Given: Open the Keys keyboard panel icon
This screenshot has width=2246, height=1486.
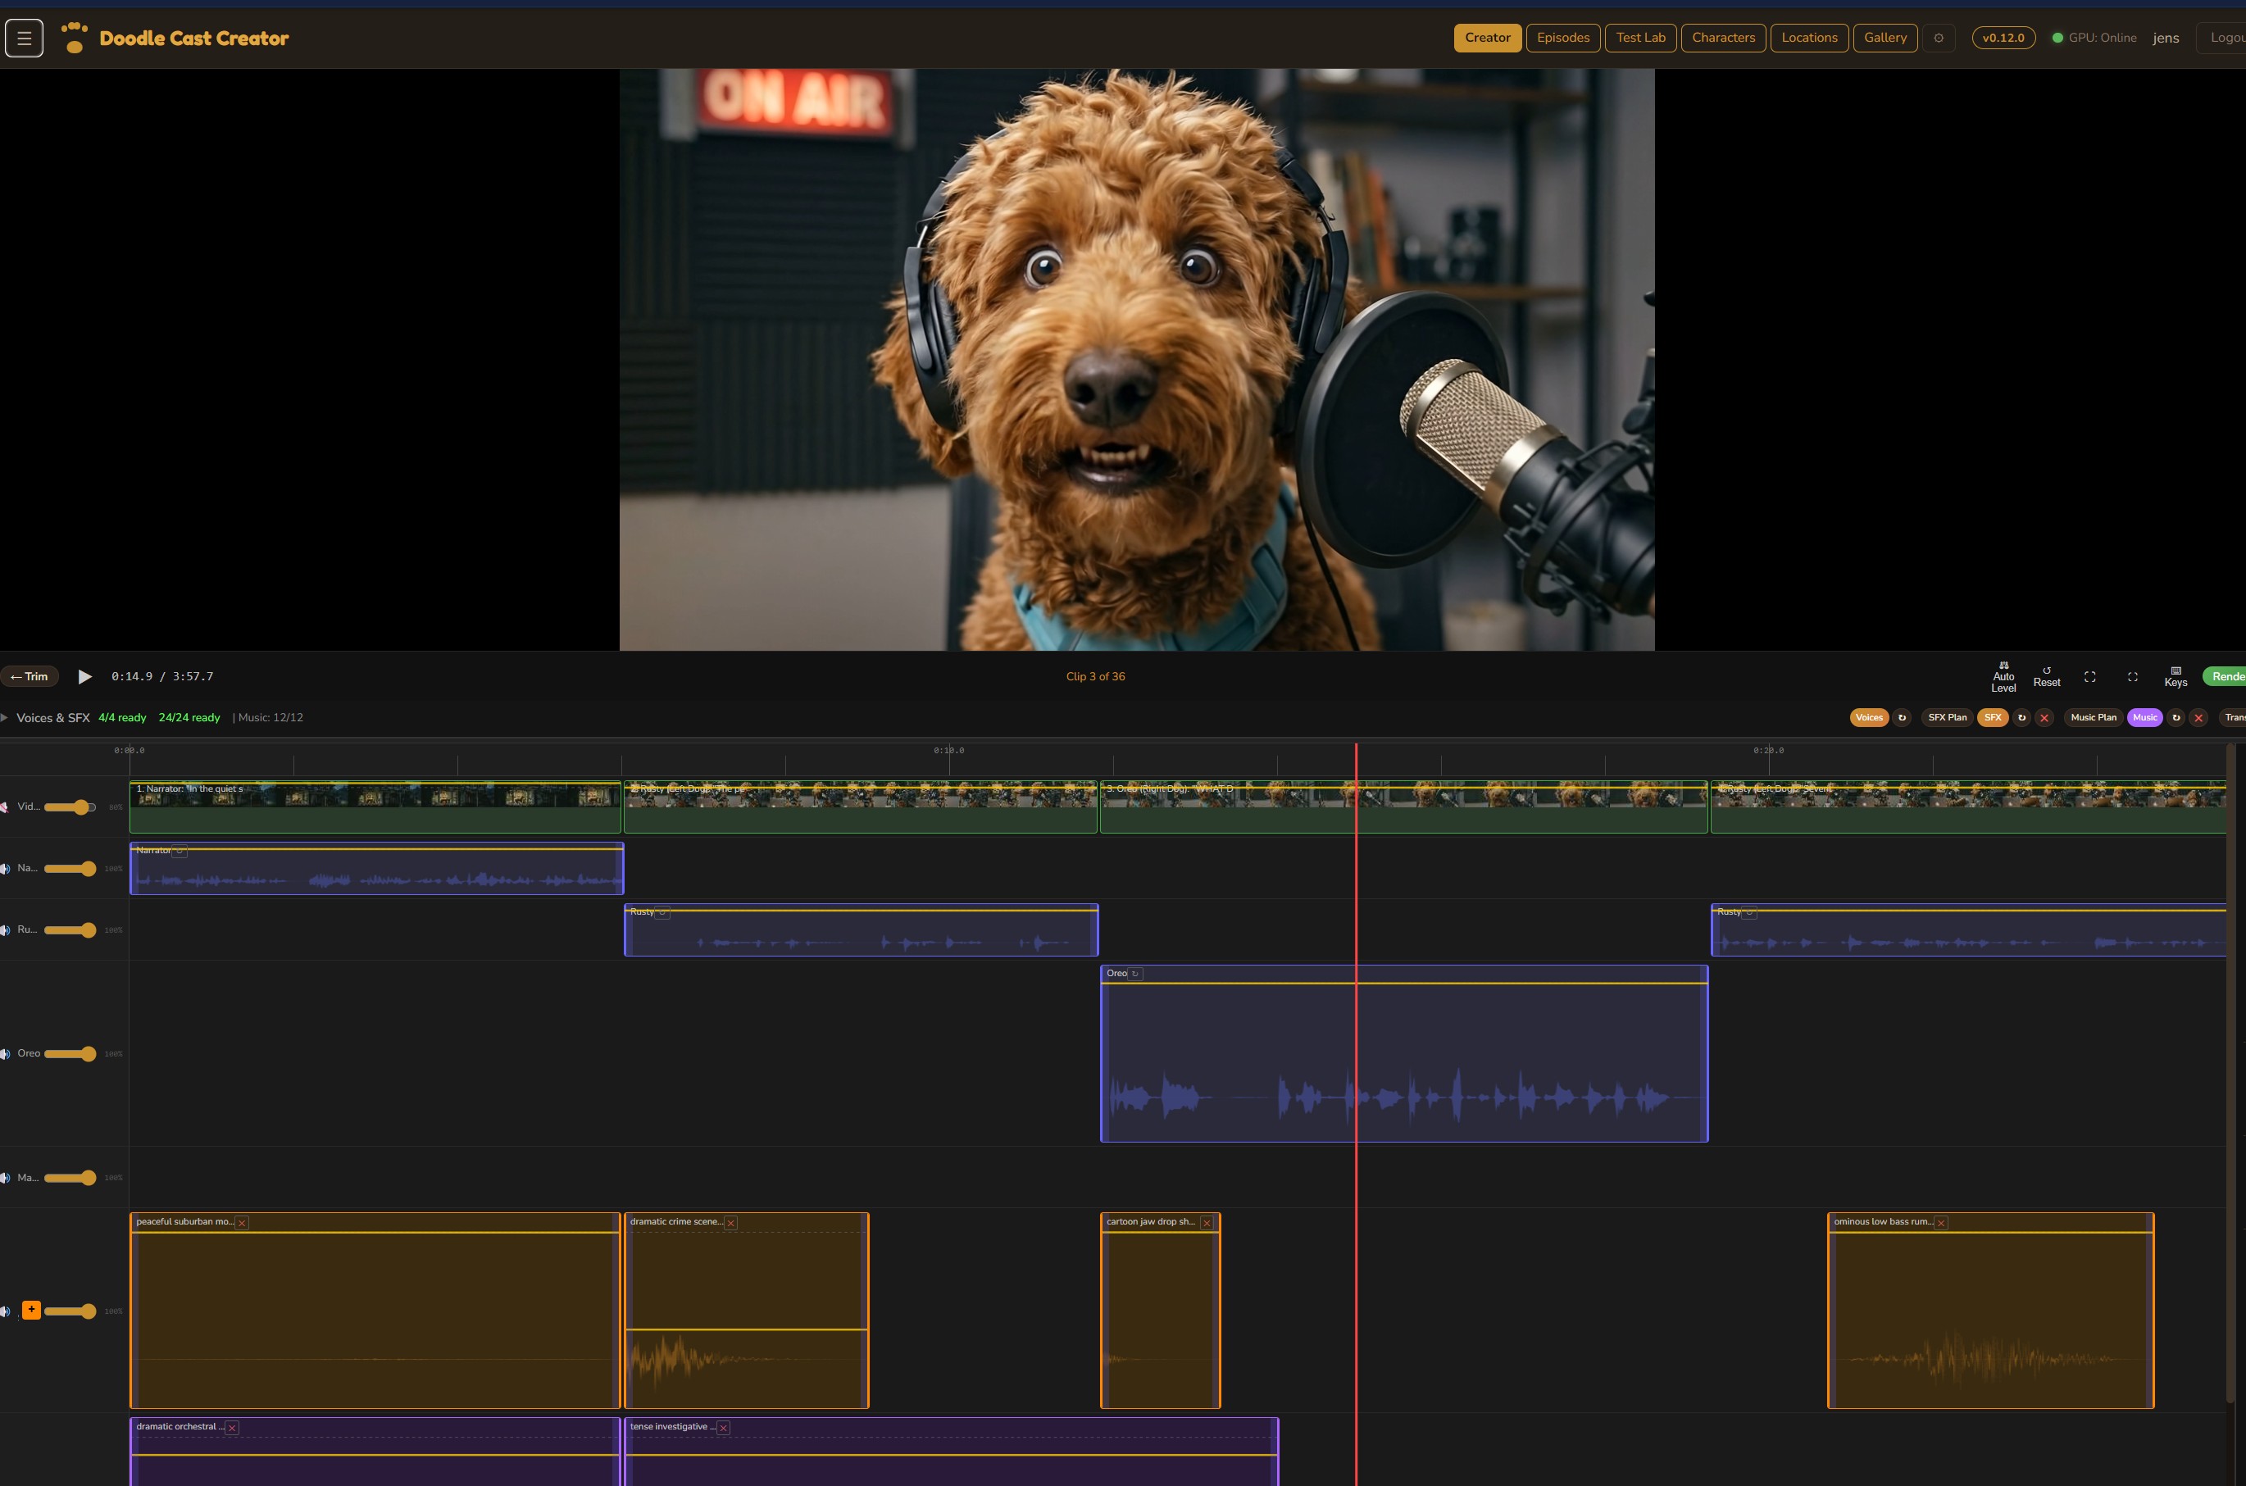Looking at the screenshot, I should click(2176, 675).
